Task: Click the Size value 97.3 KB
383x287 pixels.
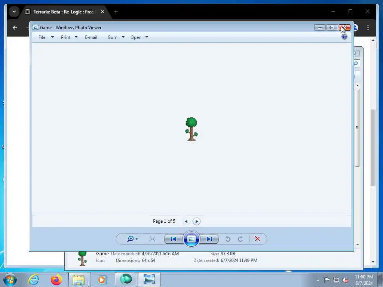Action: click(228, 254)
